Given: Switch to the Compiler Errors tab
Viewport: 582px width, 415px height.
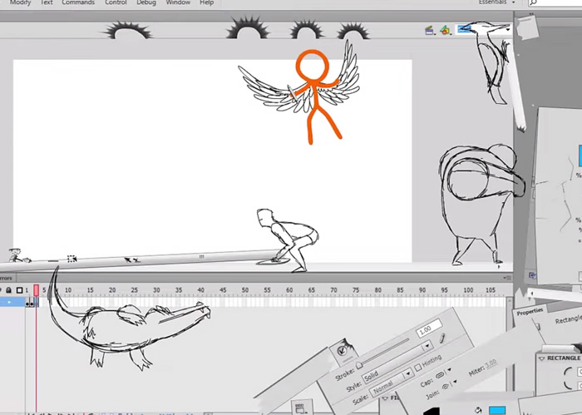Looking at the screenshot, I should 7,278.
